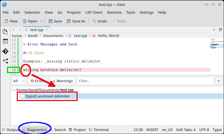Change the Typst syntax highlighting mode

tap(217, 130)
